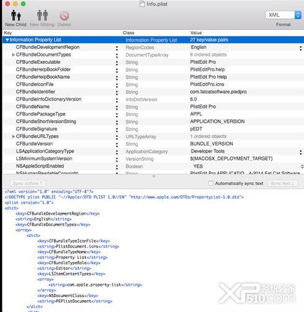This screenshot has height=312, width=304.
Task: Click the value PlistEditPro.icns
Action: point(207,84)
